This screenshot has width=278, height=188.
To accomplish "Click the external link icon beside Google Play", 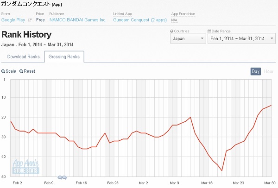I will point(30,20).
